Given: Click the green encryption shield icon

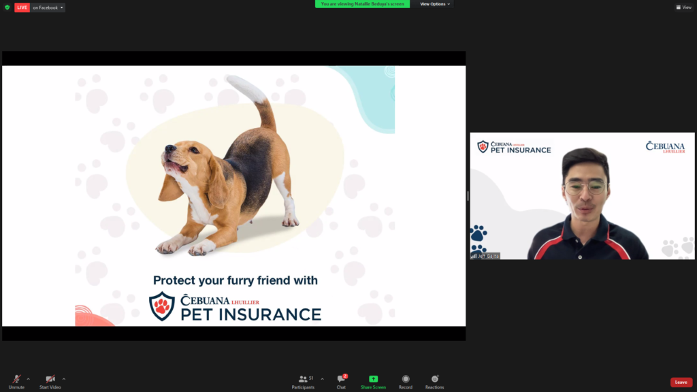Looking at the screenshot, I should click(x=7, y=7).
